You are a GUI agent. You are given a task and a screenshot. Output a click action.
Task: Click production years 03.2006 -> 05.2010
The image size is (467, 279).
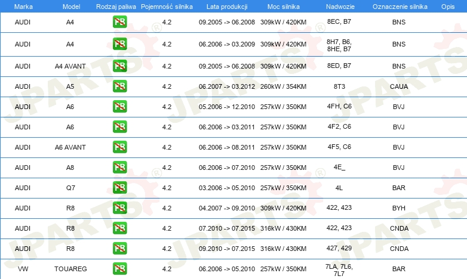[x=227, y=188]
